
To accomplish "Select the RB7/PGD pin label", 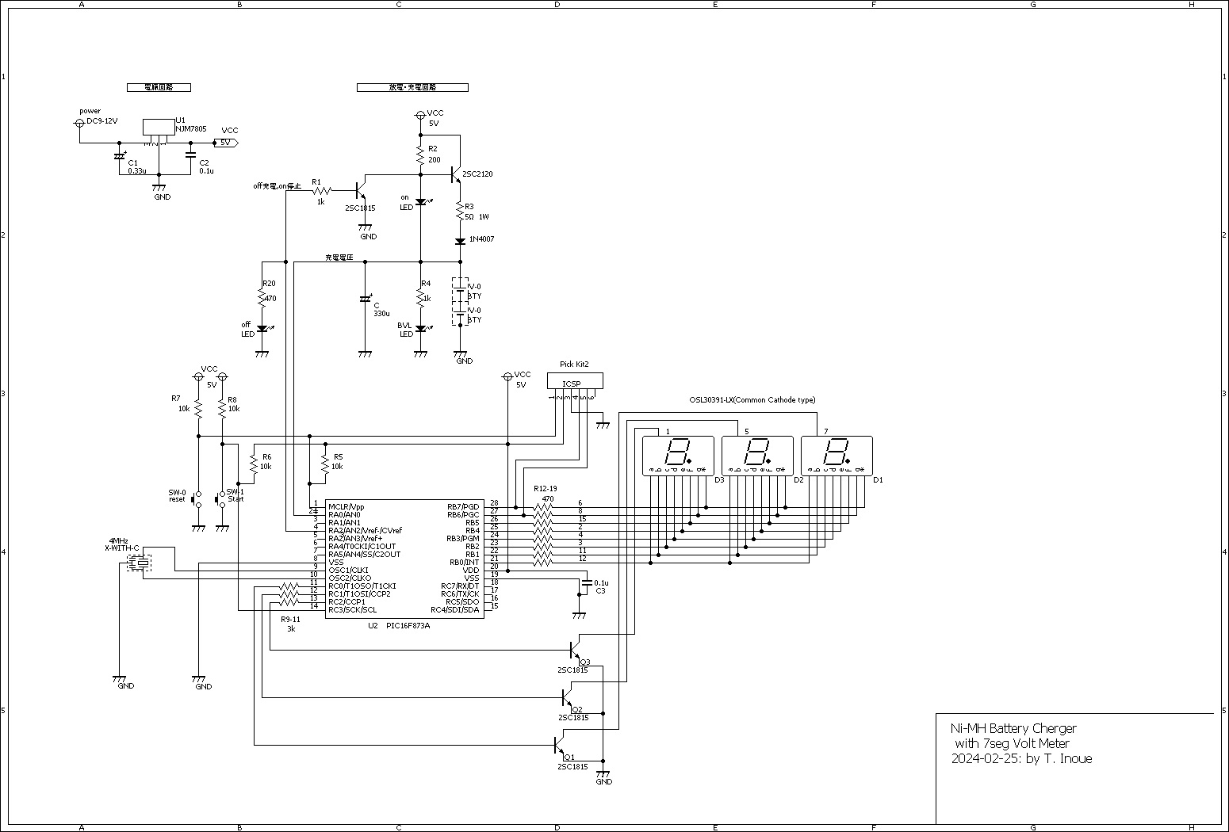I will (463, 506).
